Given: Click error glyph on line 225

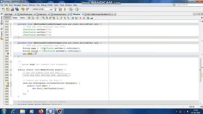Looking at the screenshot, I should pos(8,54).
